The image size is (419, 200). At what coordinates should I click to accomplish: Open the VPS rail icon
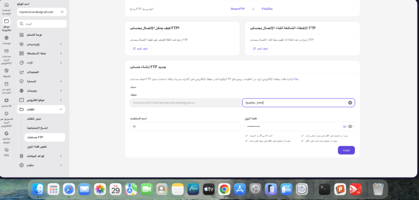(x=7, y=150)
